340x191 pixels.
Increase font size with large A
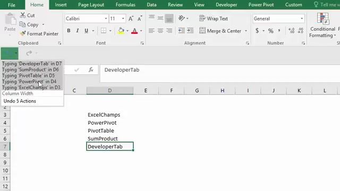tap(131, 19)
